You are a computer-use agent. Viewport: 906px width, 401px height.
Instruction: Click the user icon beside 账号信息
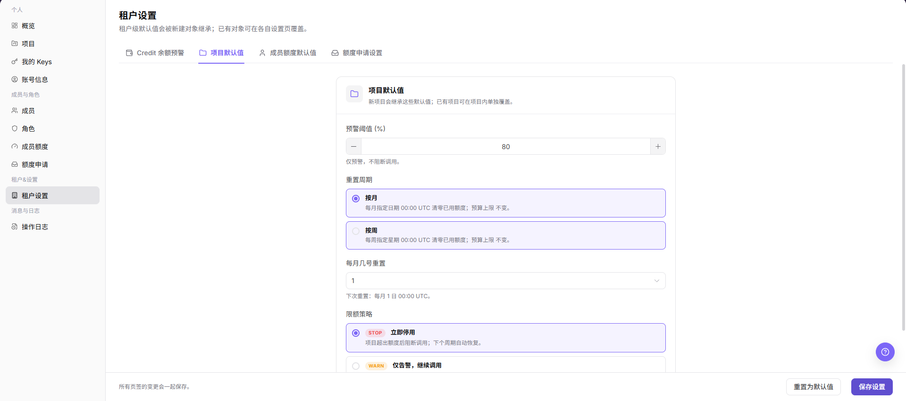pyautogui.click(x=15, y=79)
